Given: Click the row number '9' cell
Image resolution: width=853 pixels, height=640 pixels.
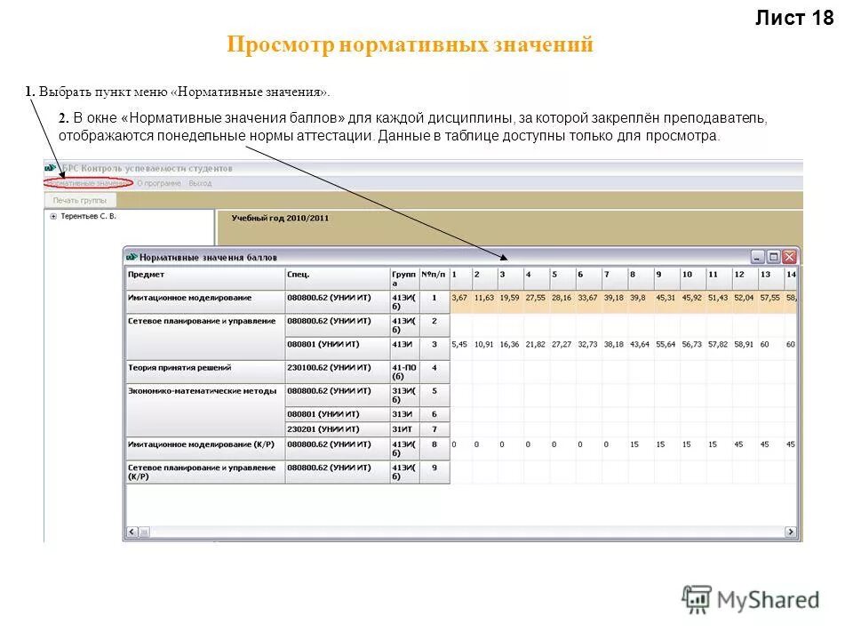Looking at the screenshot, I should 434,472.
